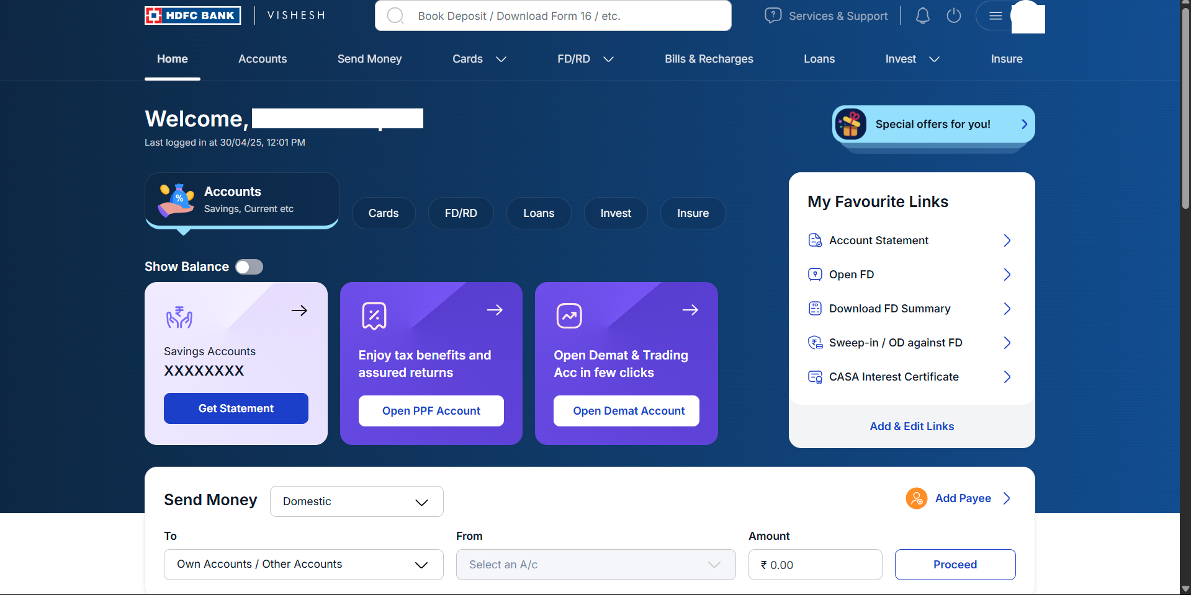Click the HDFC Bank logo
Viewport: 1191px width, 595px height.
click(x=192, y=15)
